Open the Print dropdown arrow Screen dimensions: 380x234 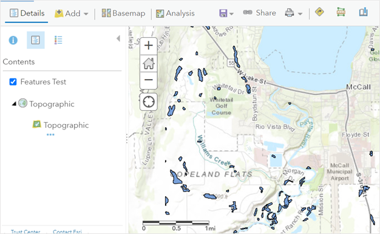click(x=300, y=14)
